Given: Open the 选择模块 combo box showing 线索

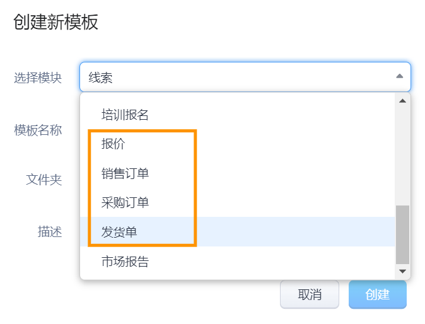Looking at the screenshot, I should (x=240, y=77).
